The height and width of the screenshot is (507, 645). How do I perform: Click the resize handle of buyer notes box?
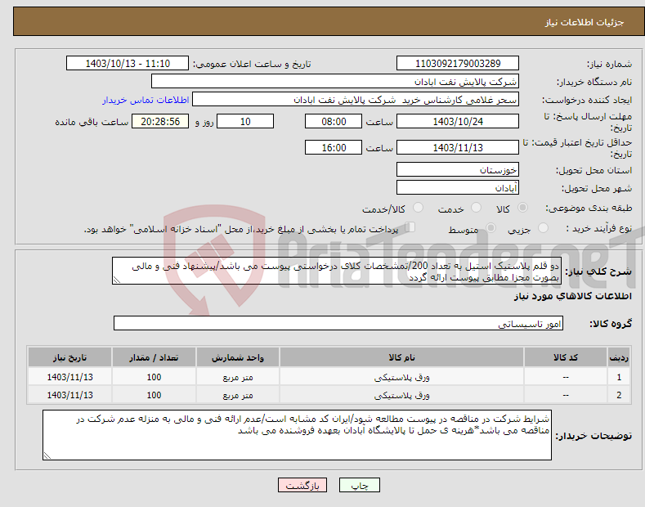coord(47,455)
